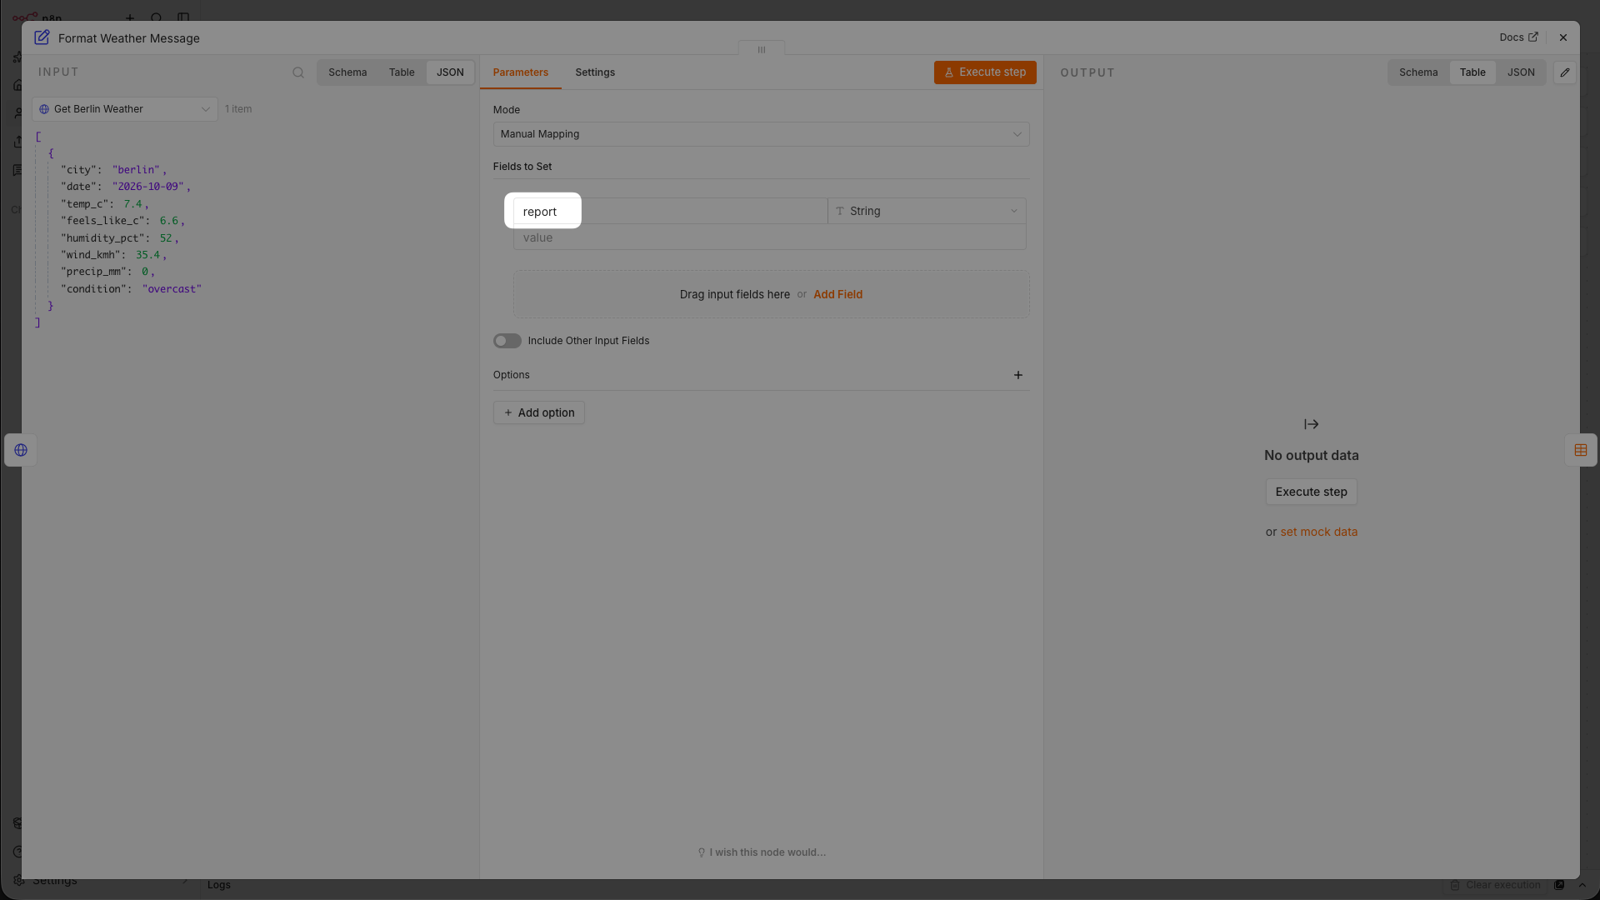Click the drag handle at top of panel
This screenshot has width=1600, height=900.
pos(762,50)
